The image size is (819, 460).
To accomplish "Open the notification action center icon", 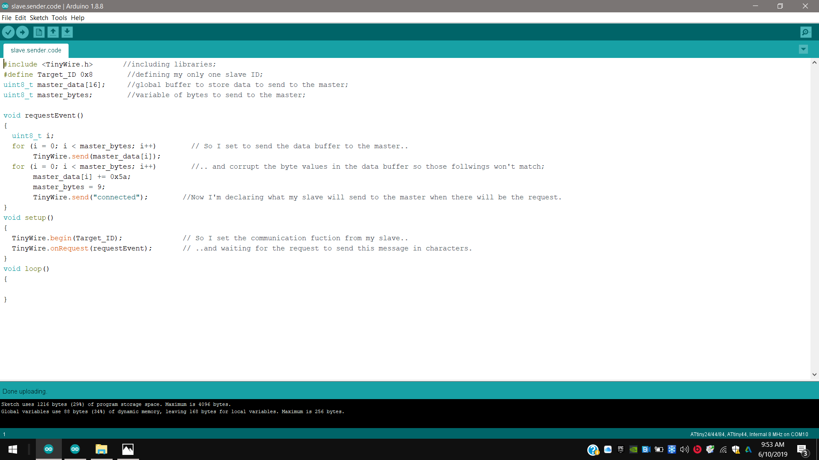I will click(x=802, y=450).
